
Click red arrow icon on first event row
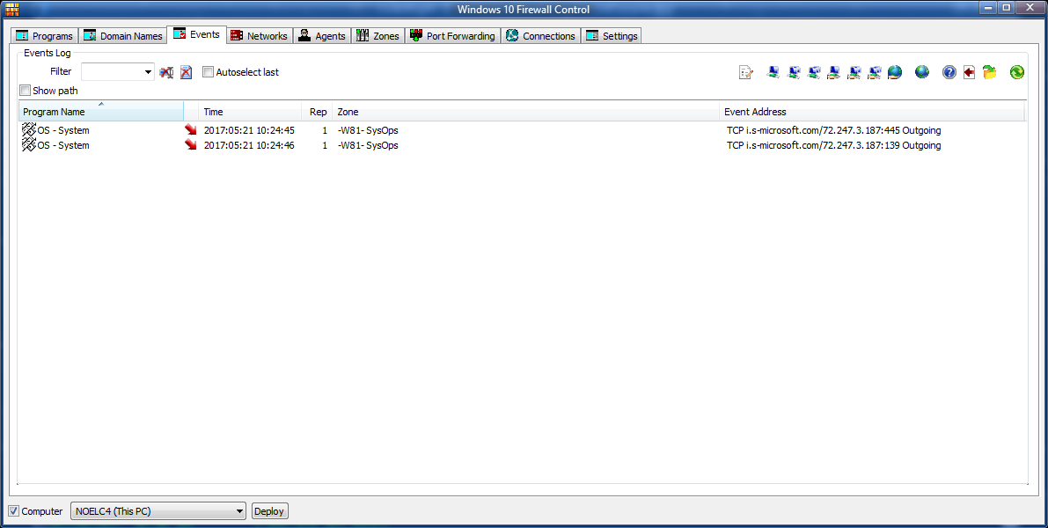point(191,130)
